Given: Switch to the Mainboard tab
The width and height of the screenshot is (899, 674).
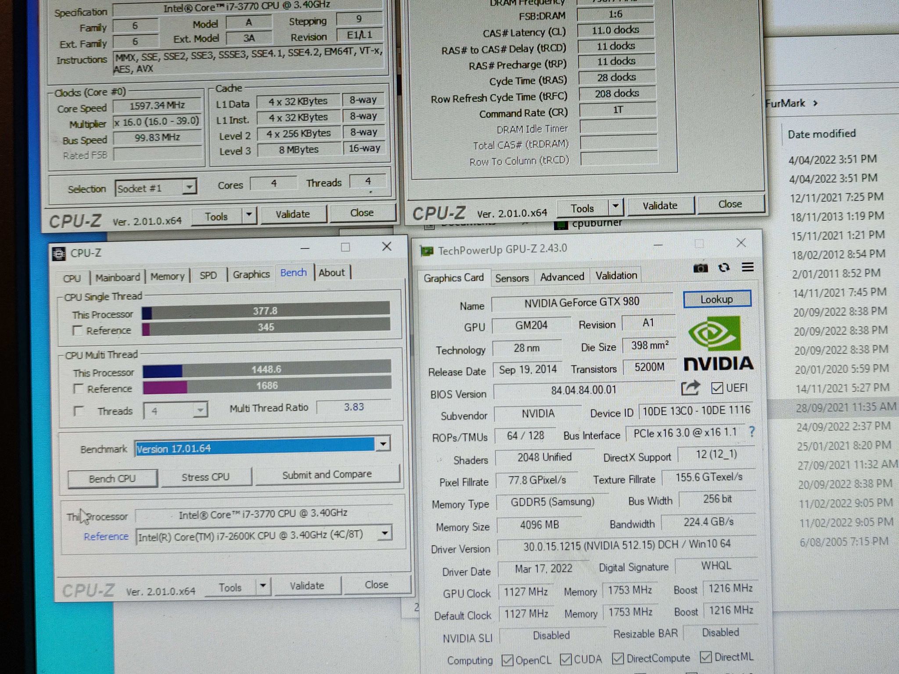Looking at the screenshot, I should tap(118, 277).
